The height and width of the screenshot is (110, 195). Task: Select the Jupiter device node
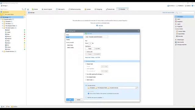pyautogui.click(x=9, y=32)
